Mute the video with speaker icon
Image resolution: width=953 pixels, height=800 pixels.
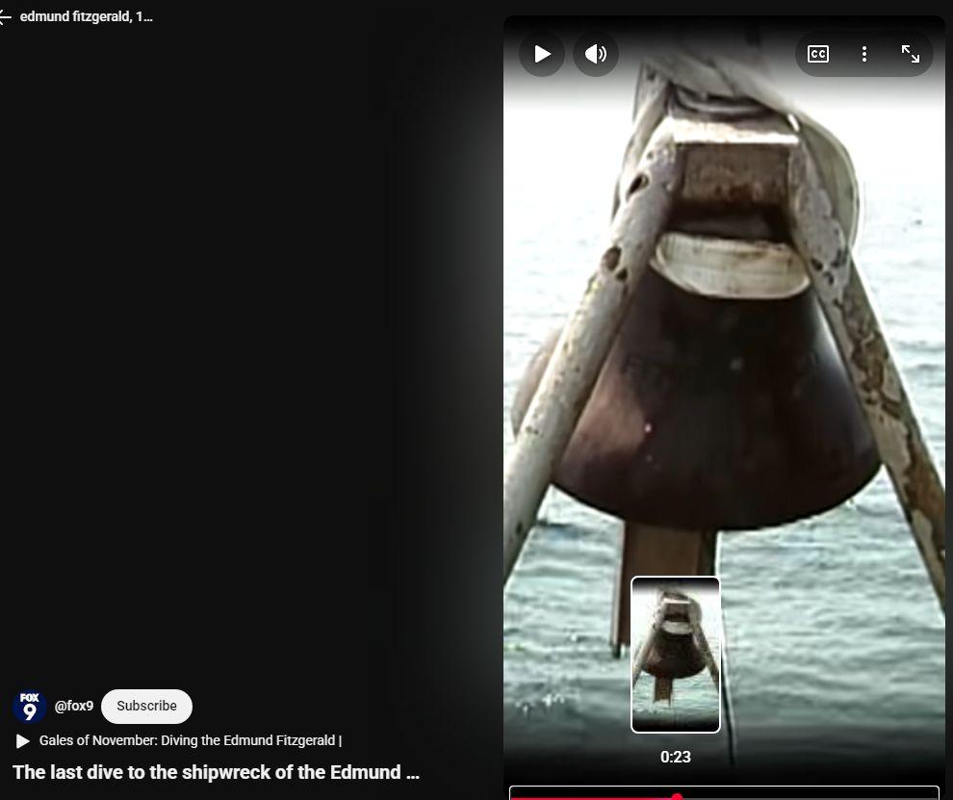click(x=596, y=54)
